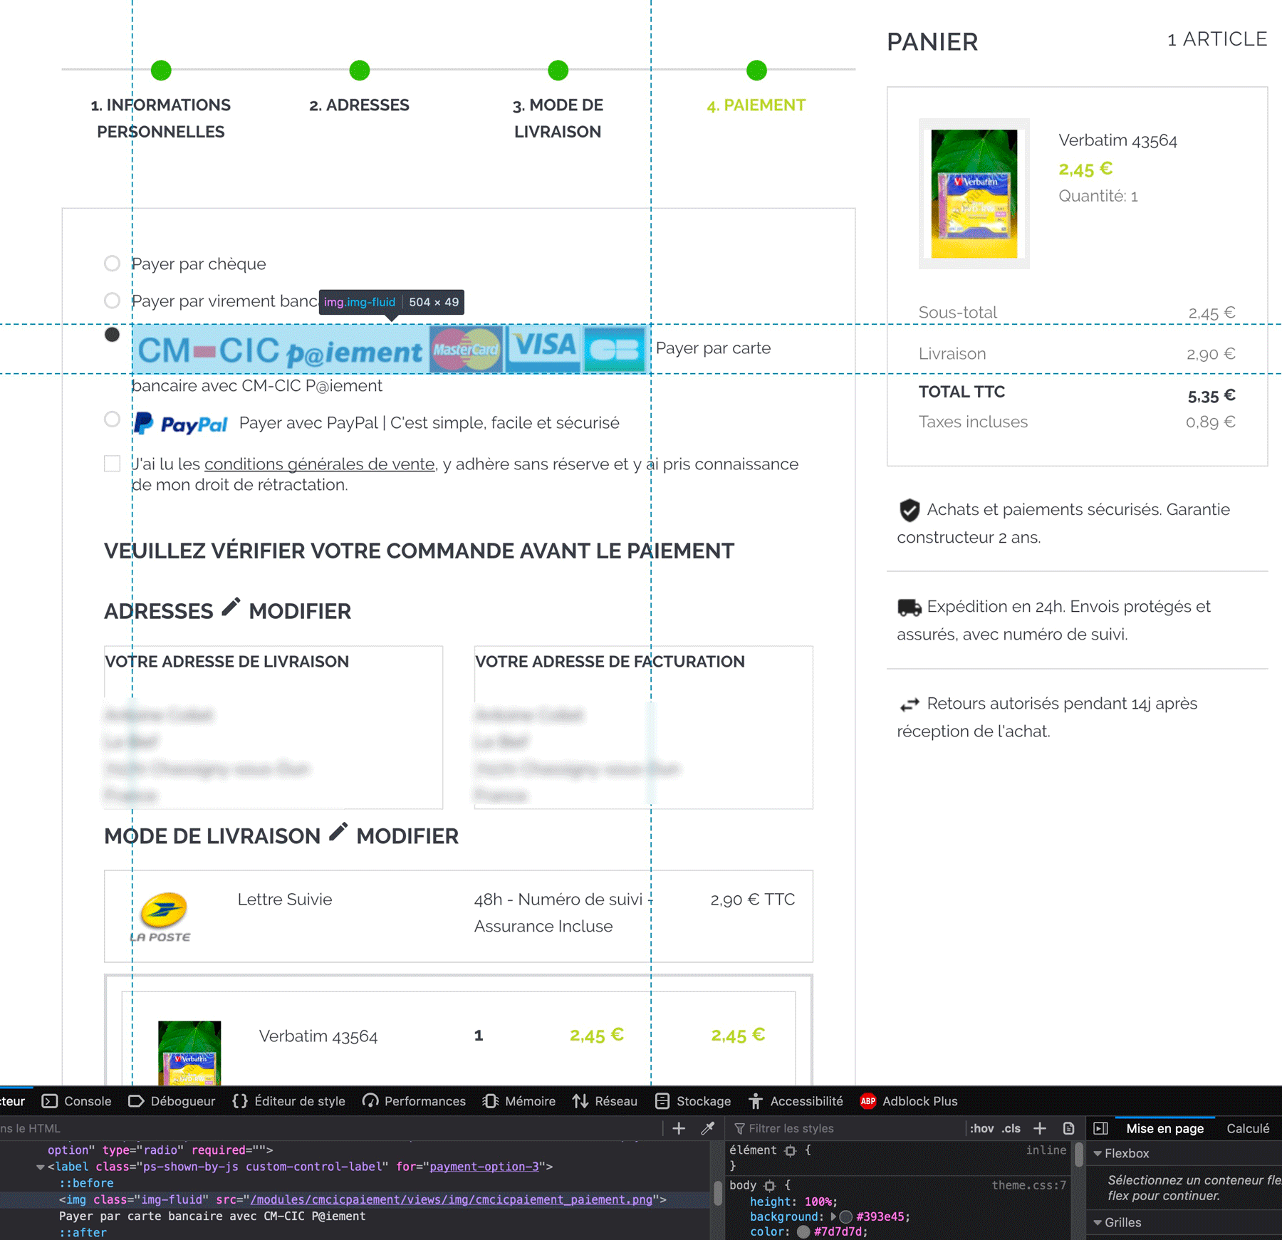Select the Payer par virement bancaire option
The width and height of the screenshot is (1282, 1240).
(112, 301)
